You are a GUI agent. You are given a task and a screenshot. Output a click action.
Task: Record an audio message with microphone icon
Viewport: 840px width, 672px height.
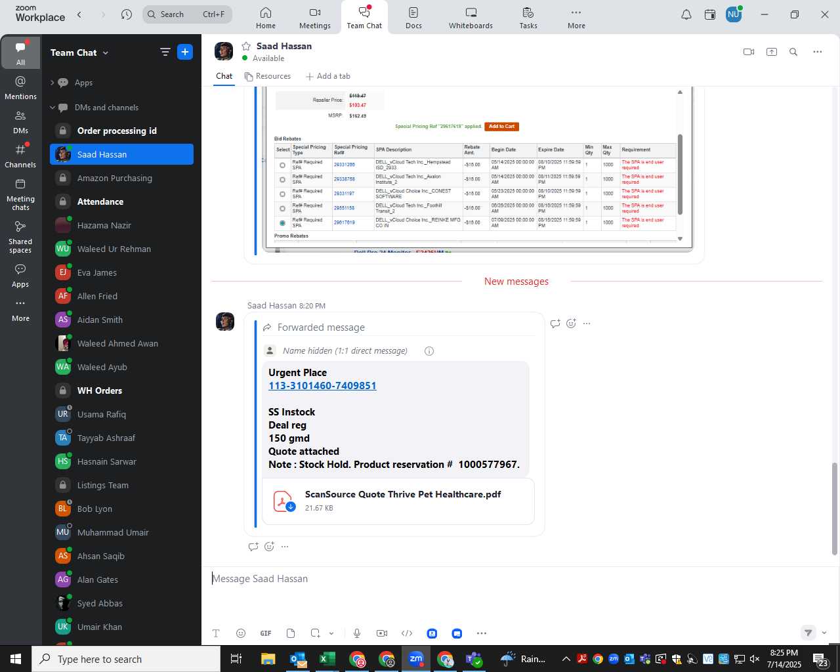[357, 633]
